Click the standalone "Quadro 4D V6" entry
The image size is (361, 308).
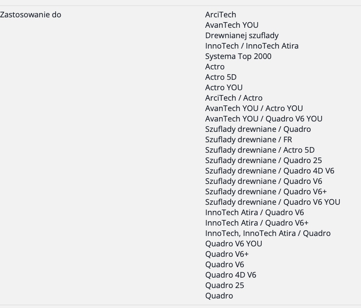[231, 275]
